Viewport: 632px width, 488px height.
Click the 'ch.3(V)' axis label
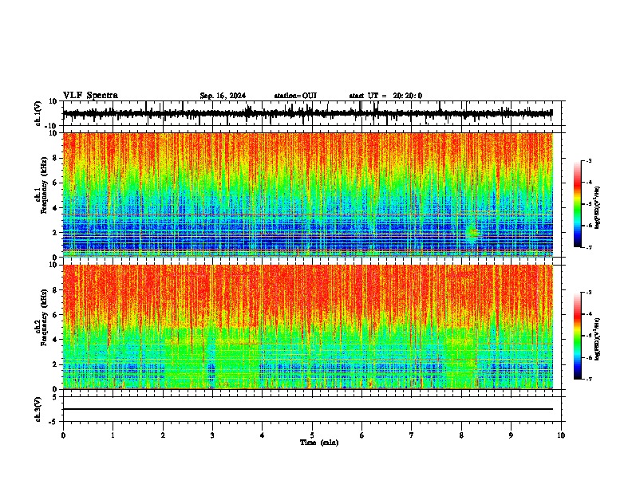[x=38, y=410]
